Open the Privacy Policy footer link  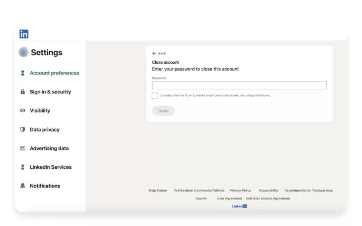[x=240, y=190]
